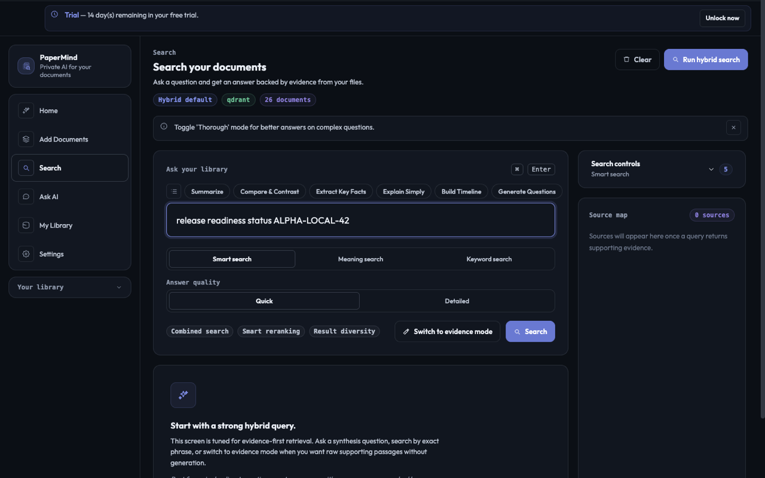Clear the current search
This screenshot has width=765, height=478.
click(637, 60)
